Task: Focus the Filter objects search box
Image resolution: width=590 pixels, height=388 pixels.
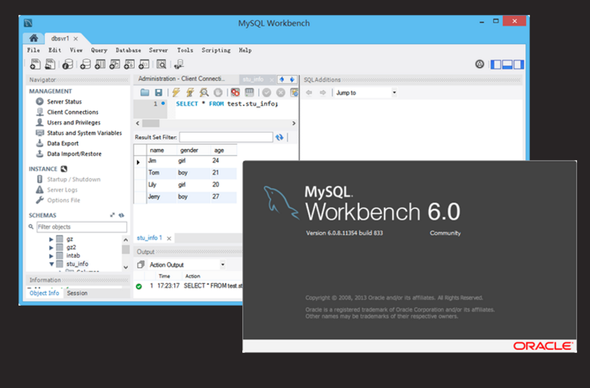Action: [x=82, y=227]
